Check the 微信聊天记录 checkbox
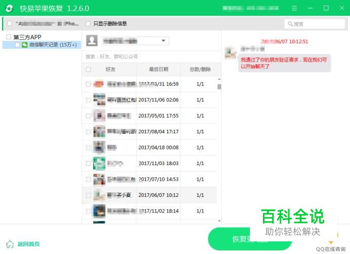 pyautogui.click(x=18, y=45)
